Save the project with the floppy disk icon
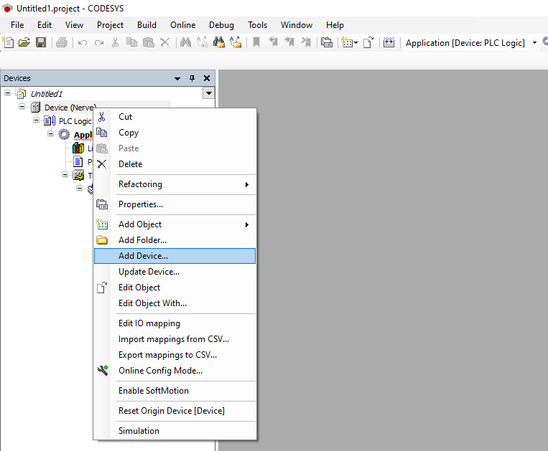The height and width of the screenshot is (451, 548). pos(40,43)
